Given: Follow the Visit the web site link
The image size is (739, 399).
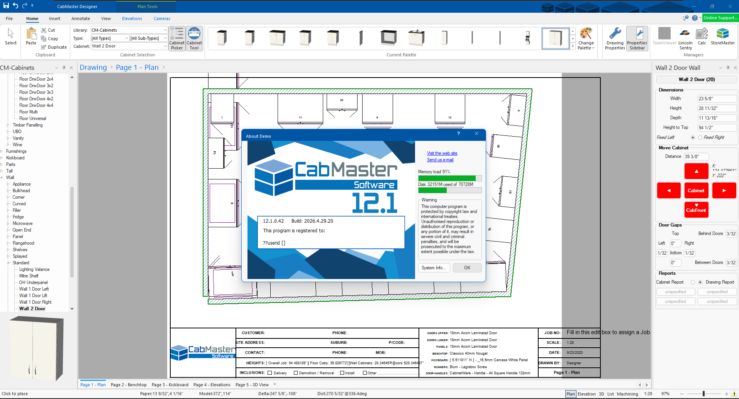Looking at the screenshot, I should pos(442,153).
